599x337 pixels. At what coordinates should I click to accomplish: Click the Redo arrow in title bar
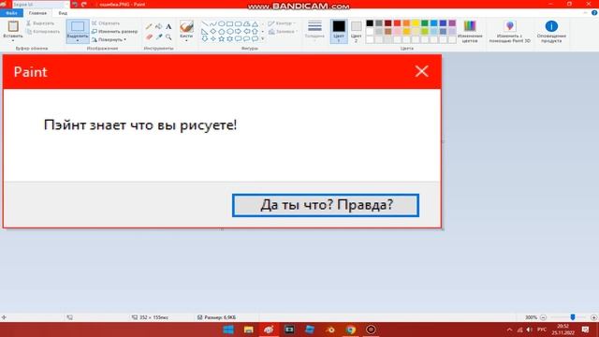84,4
